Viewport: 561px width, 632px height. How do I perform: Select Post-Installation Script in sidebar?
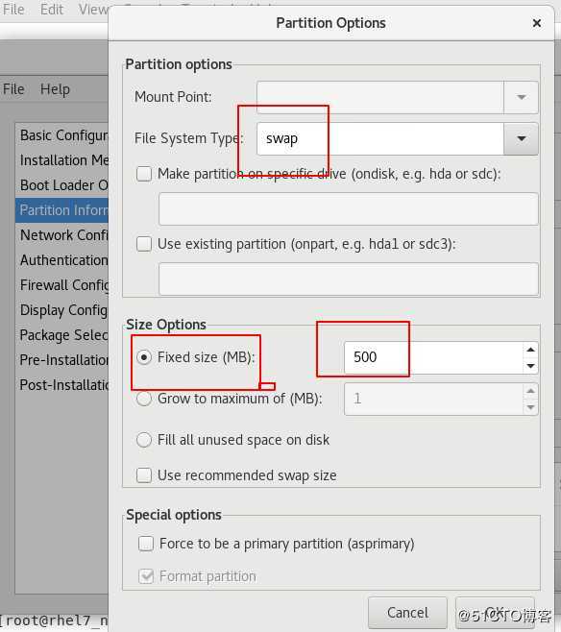[62, 385]
